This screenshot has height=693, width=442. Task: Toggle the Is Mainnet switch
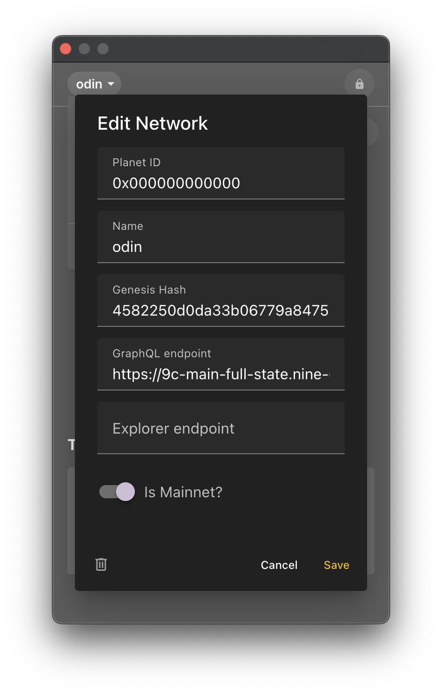point(117,492)
